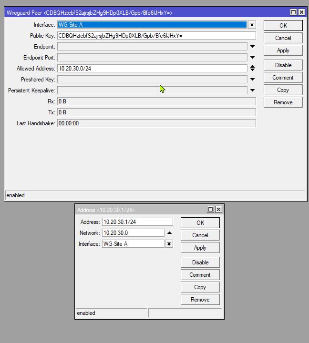Image resolution: width=309 pixels, height=343 pixels.
Task: Click Cancel in the Address window
Action: (200, 235)
